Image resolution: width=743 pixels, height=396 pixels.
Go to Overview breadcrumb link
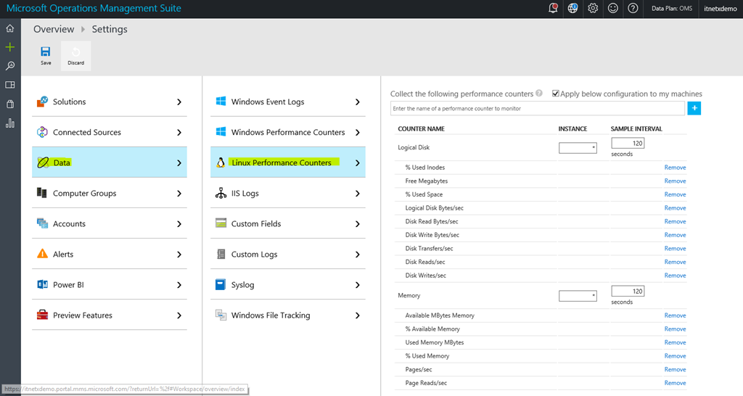[54, 30]
